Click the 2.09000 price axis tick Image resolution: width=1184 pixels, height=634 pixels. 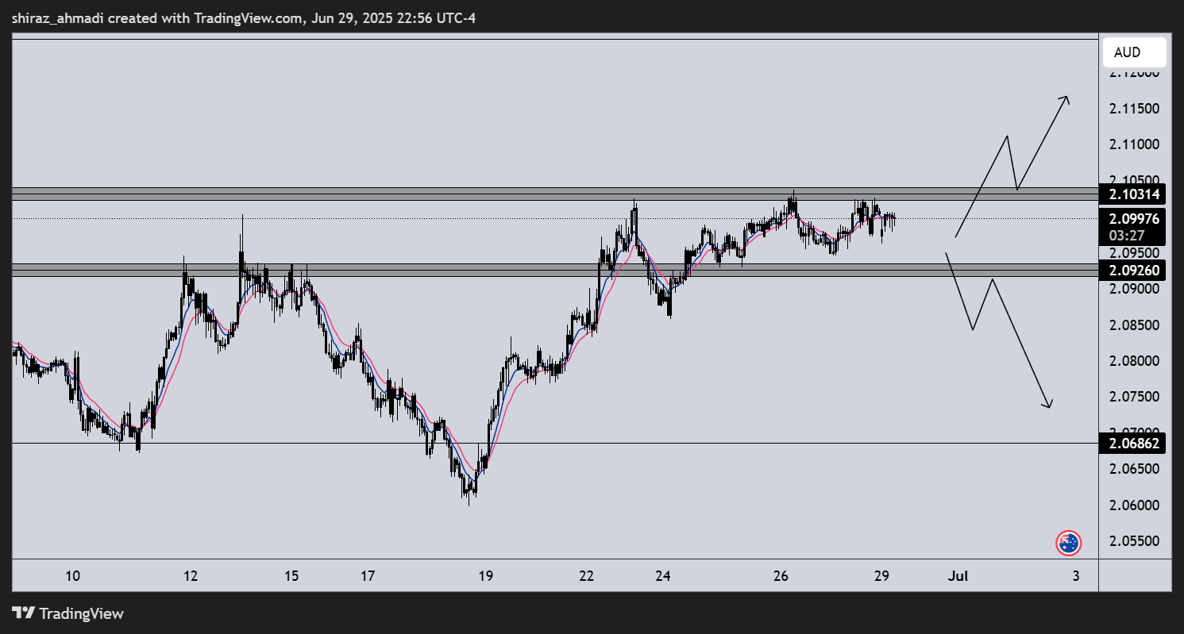(x=1136, y=289)
